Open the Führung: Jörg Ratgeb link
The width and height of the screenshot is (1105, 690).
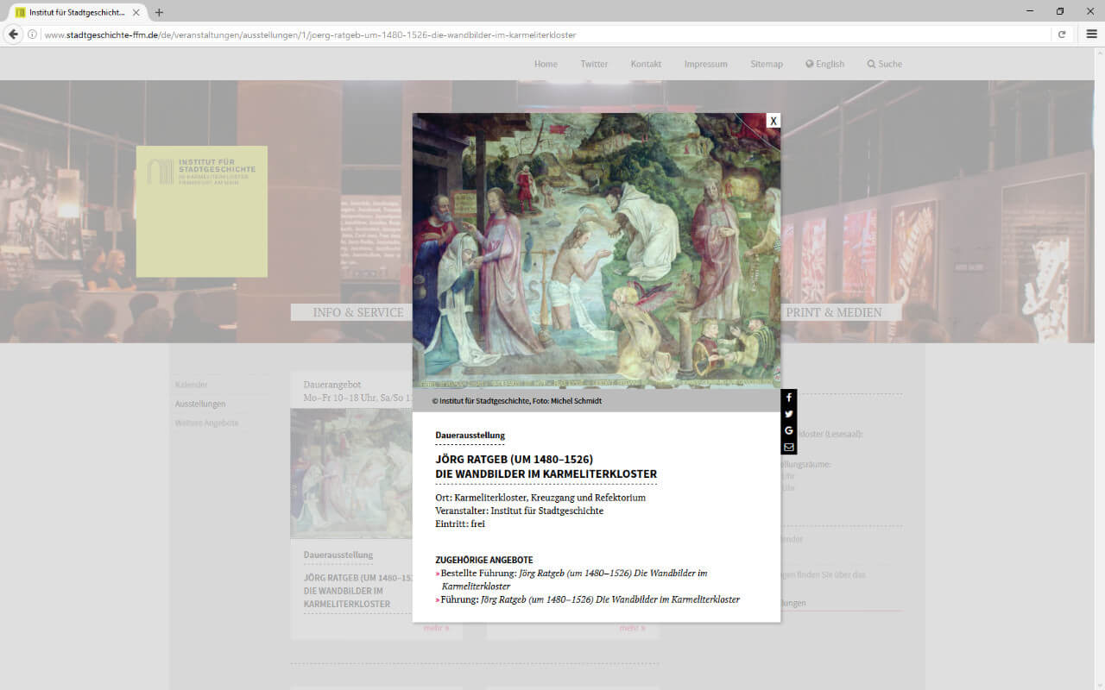pos(588,599)
